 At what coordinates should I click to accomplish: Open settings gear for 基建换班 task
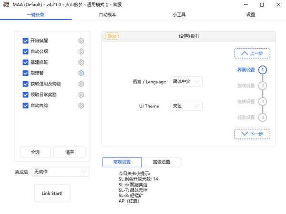point(81,62)
